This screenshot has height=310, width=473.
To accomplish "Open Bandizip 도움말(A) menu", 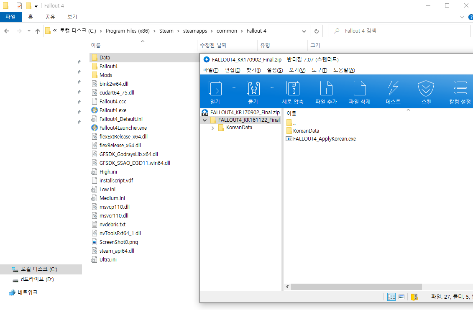I will point(344,70).
